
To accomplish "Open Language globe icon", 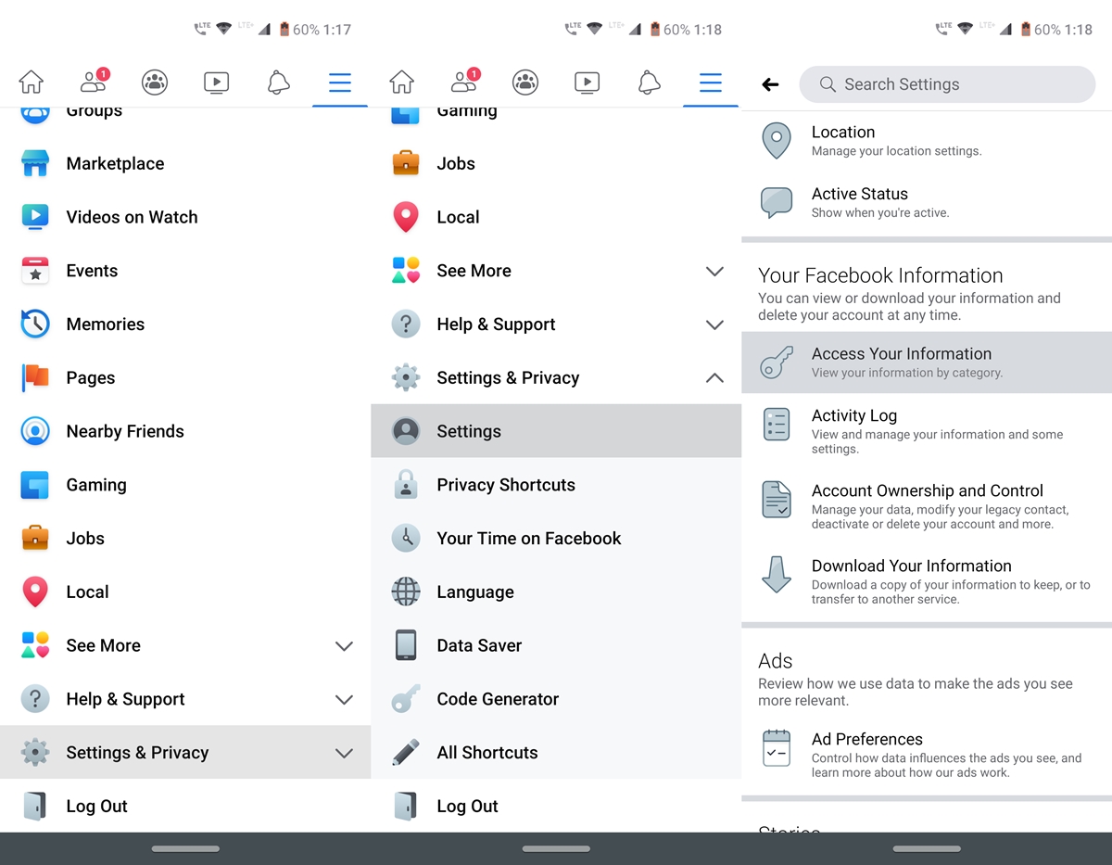I will [x=406, y=592].
